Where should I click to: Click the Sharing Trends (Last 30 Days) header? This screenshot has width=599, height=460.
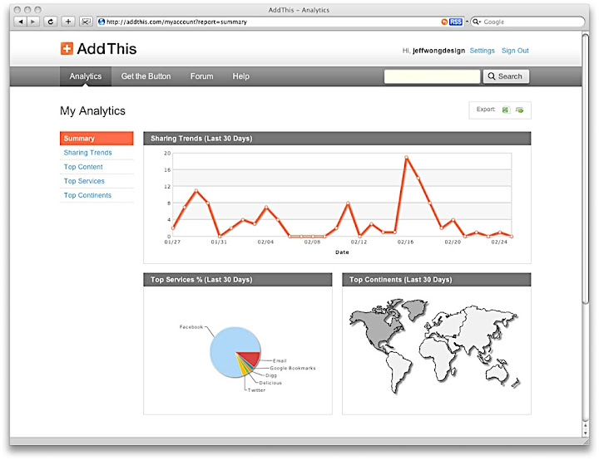[337, 139]
